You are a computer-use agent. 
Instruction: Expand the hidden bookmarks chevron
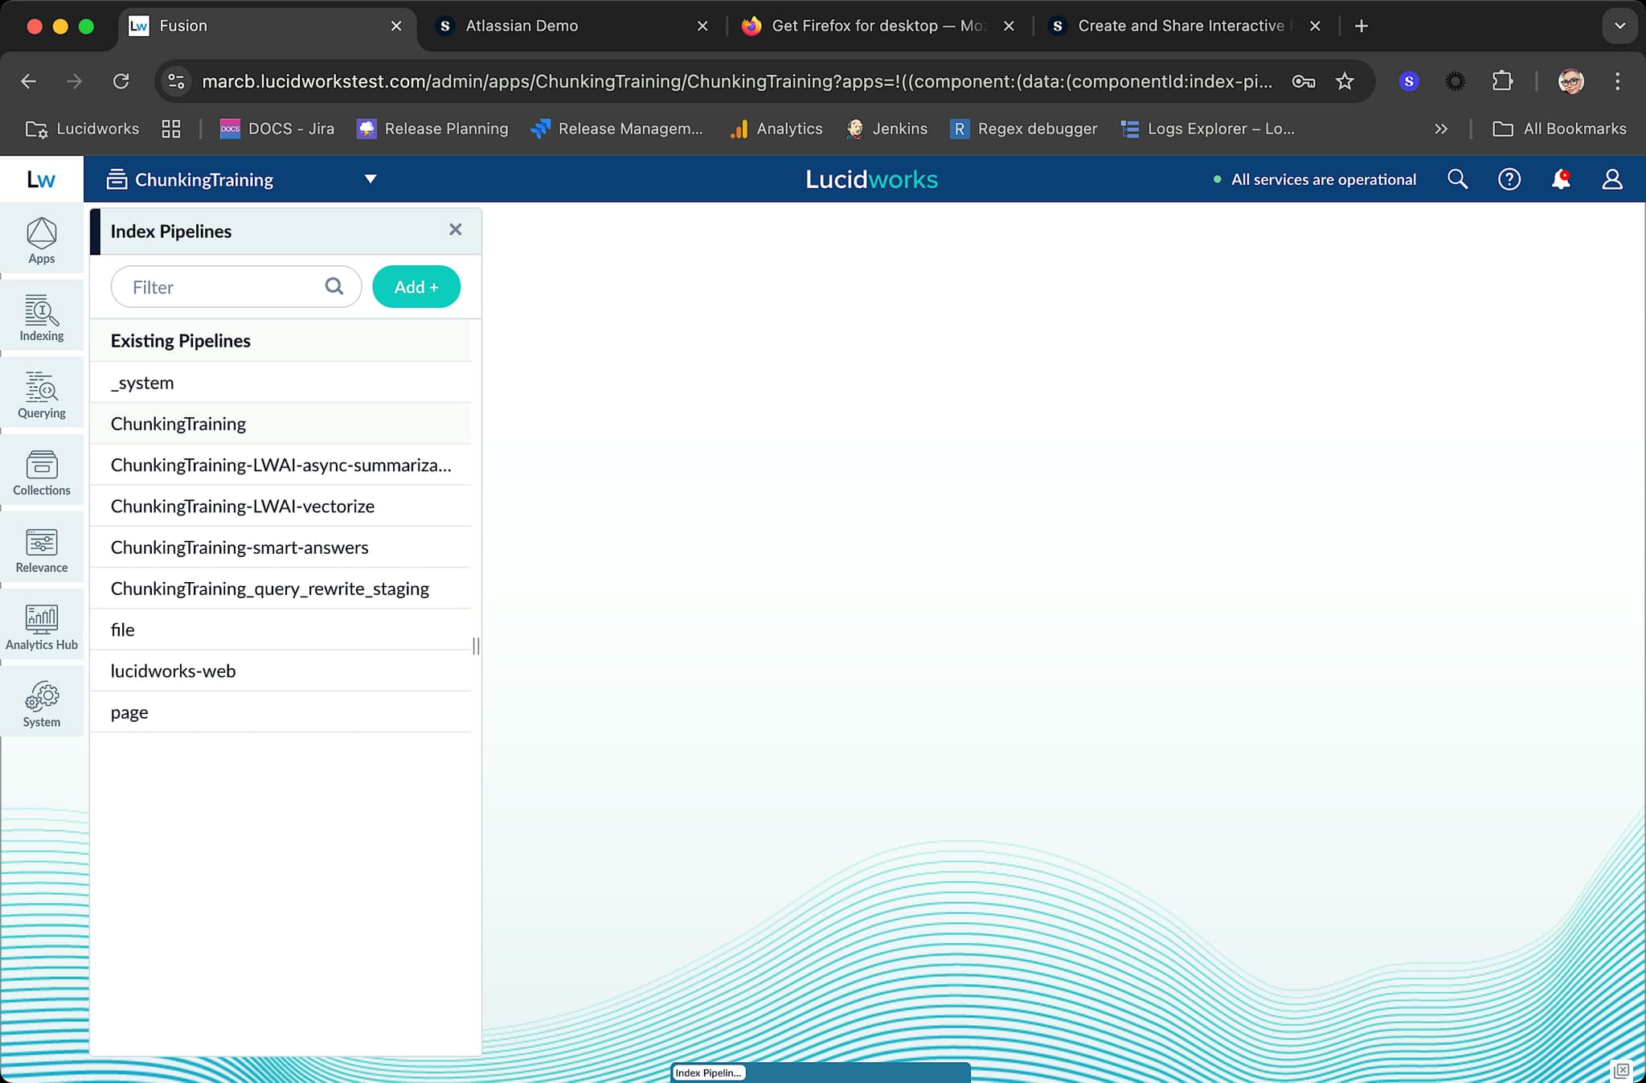click(1441, 129)
